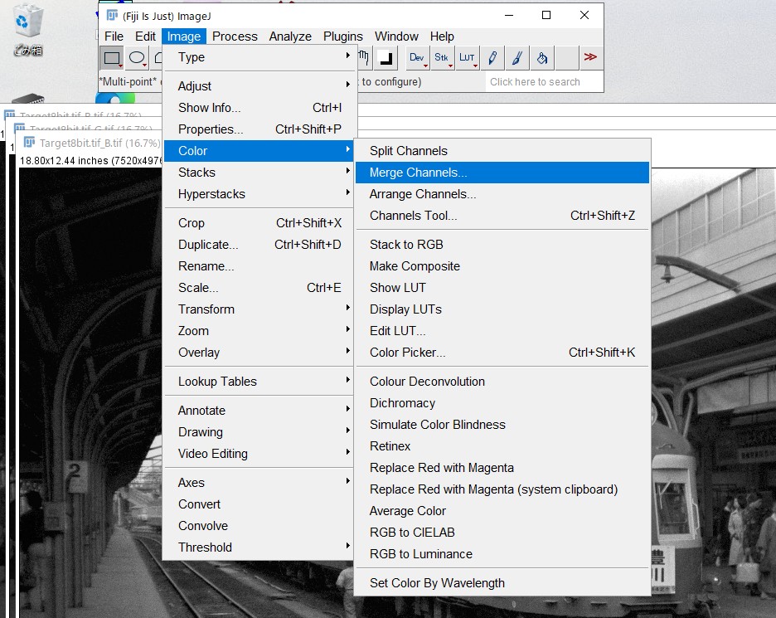Click the ImageJ window title icon

click(x=113, y=16)
